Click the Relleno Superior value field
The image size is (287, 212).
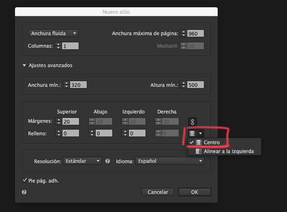pyautogui.click(x=71, y=133)
